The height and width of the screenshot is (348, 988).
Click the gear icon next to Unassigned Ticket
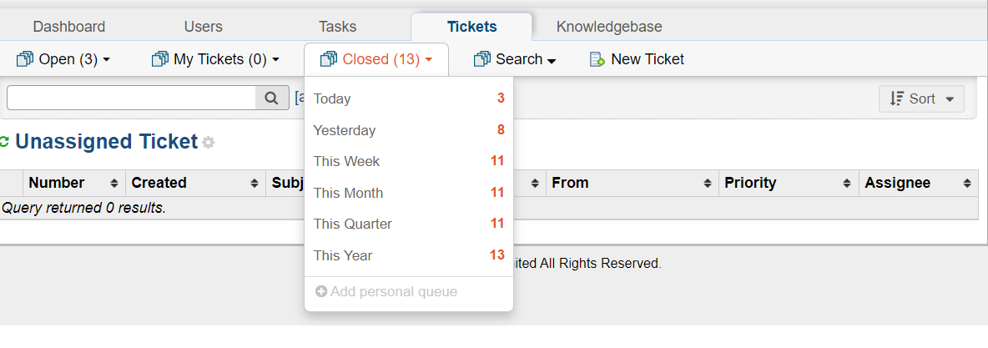tap(208, 143)
